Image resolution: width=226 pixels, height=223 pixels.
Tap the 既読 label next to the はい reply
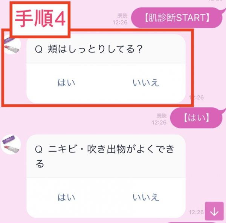click(162, 116)
